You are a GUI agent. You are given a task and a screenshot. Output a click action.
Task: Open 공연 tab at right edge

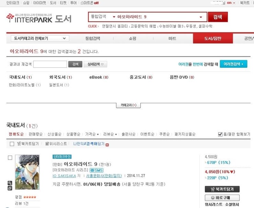pyautogui.click(x=249, y=39)
